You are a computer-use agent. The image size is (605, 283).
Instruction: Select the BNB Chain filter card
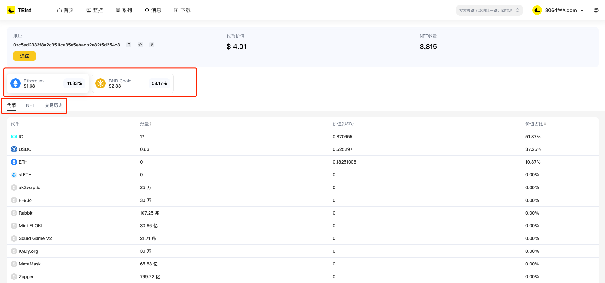[133, 83]
